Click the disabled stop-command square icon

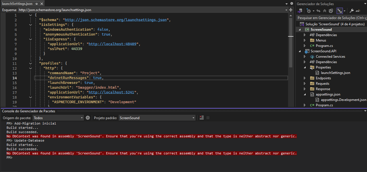pyautogui.click(x=208, y=118)
